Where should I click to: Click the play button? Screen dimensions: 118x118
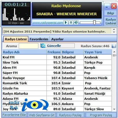66,23
